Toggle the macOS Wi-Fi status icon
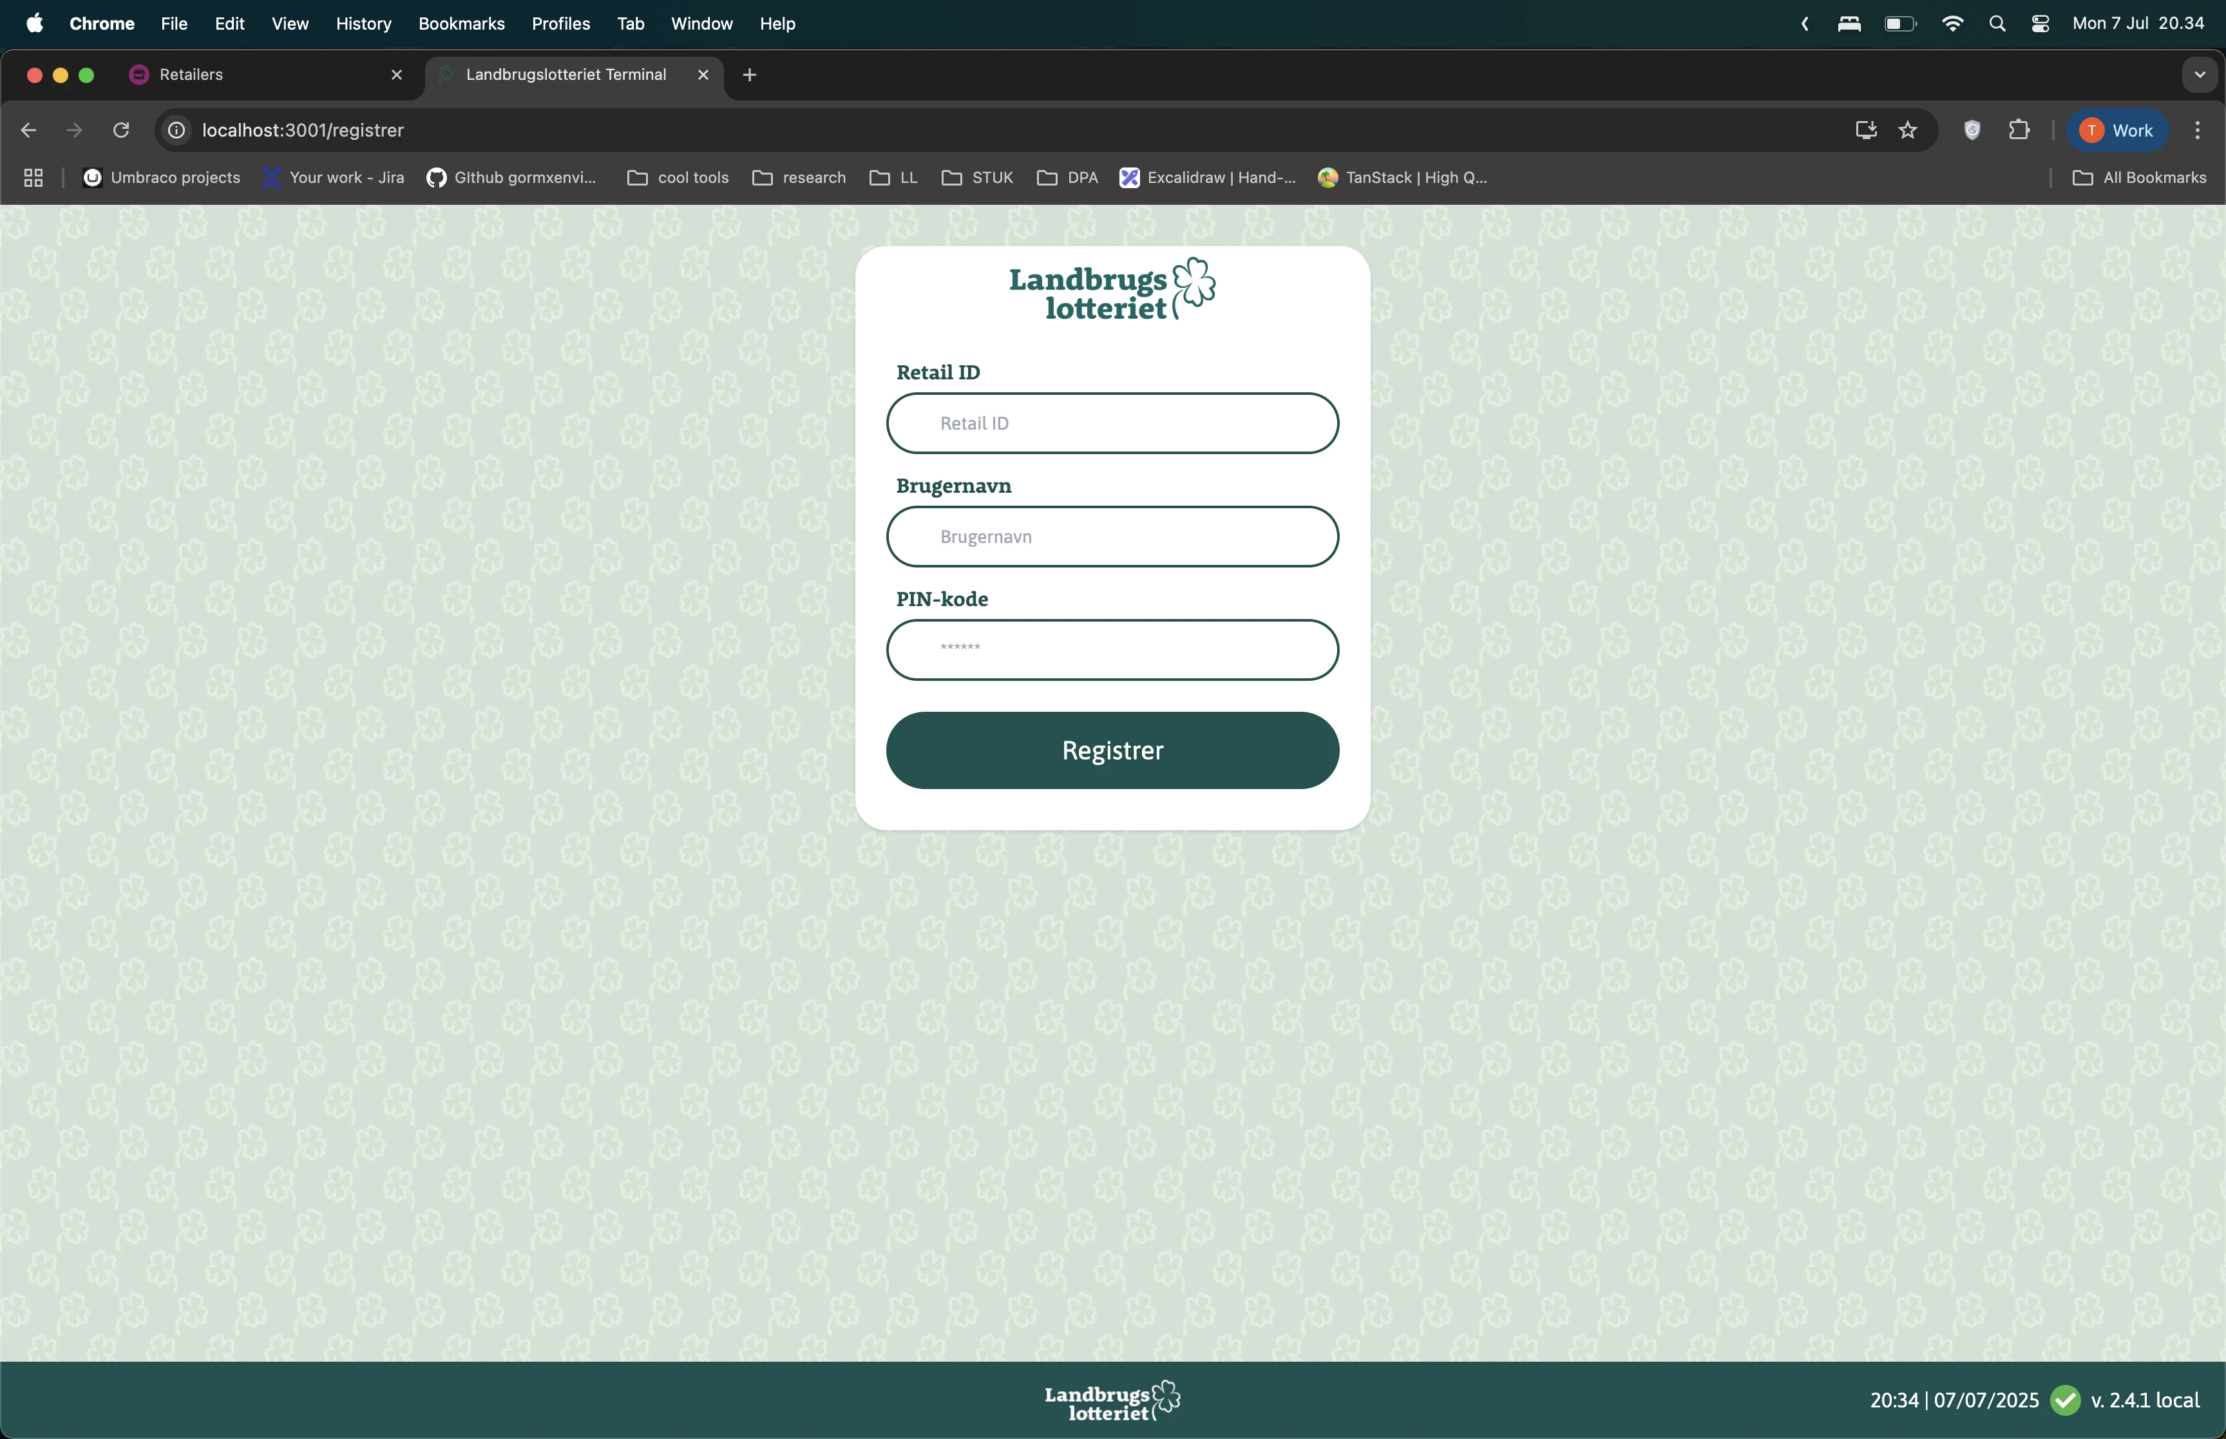This screenshot has height=1439, width=2226. (1952, 23)
